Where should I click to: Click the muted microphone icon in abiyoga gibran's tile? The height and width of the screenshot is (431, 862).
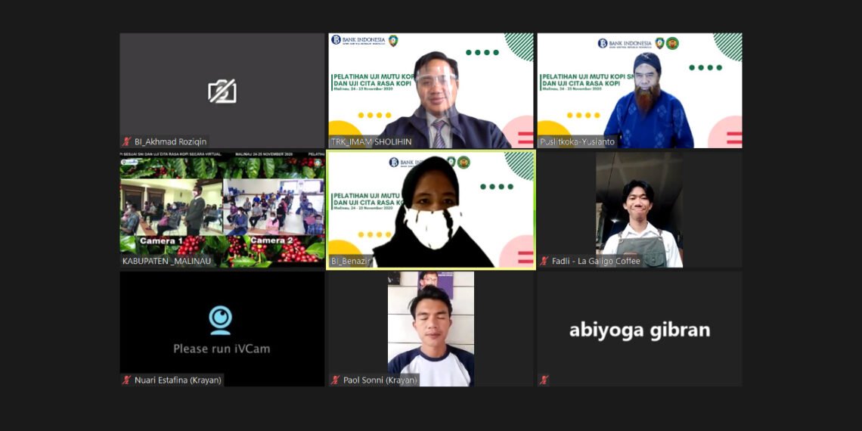pyautogui.click(x=544, y=380)
